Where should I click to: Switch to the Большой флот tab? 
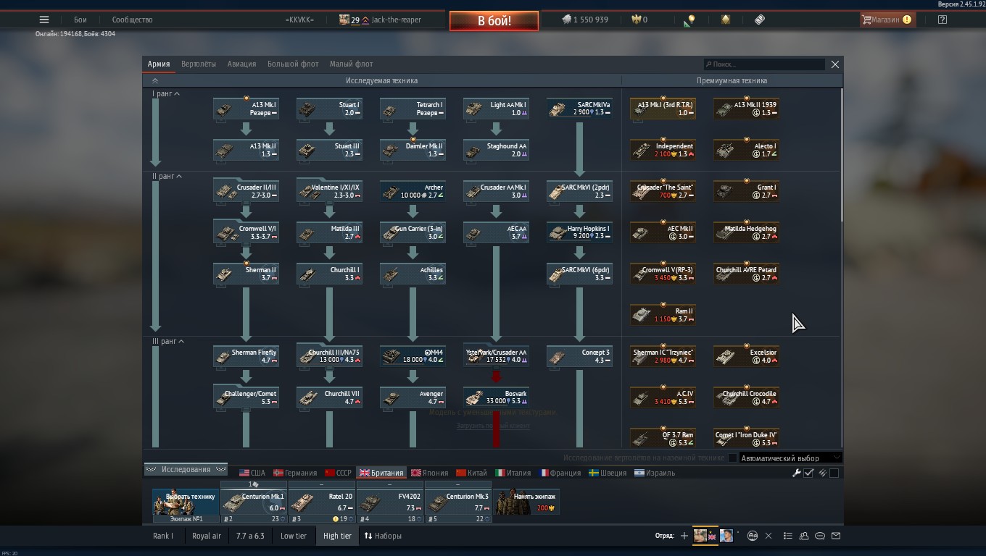(x=293, y=64)
